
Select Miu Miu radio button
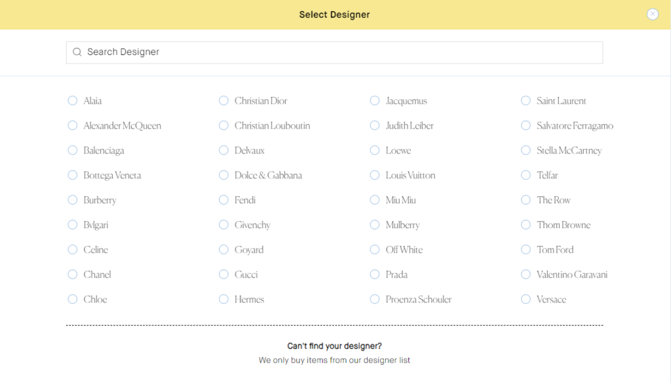[x=375, y=200]
